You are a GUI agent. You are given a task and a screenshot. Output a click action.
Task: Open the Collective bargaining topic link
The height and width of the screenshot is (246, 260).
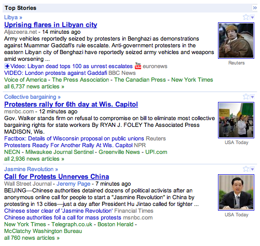point(32,97)
